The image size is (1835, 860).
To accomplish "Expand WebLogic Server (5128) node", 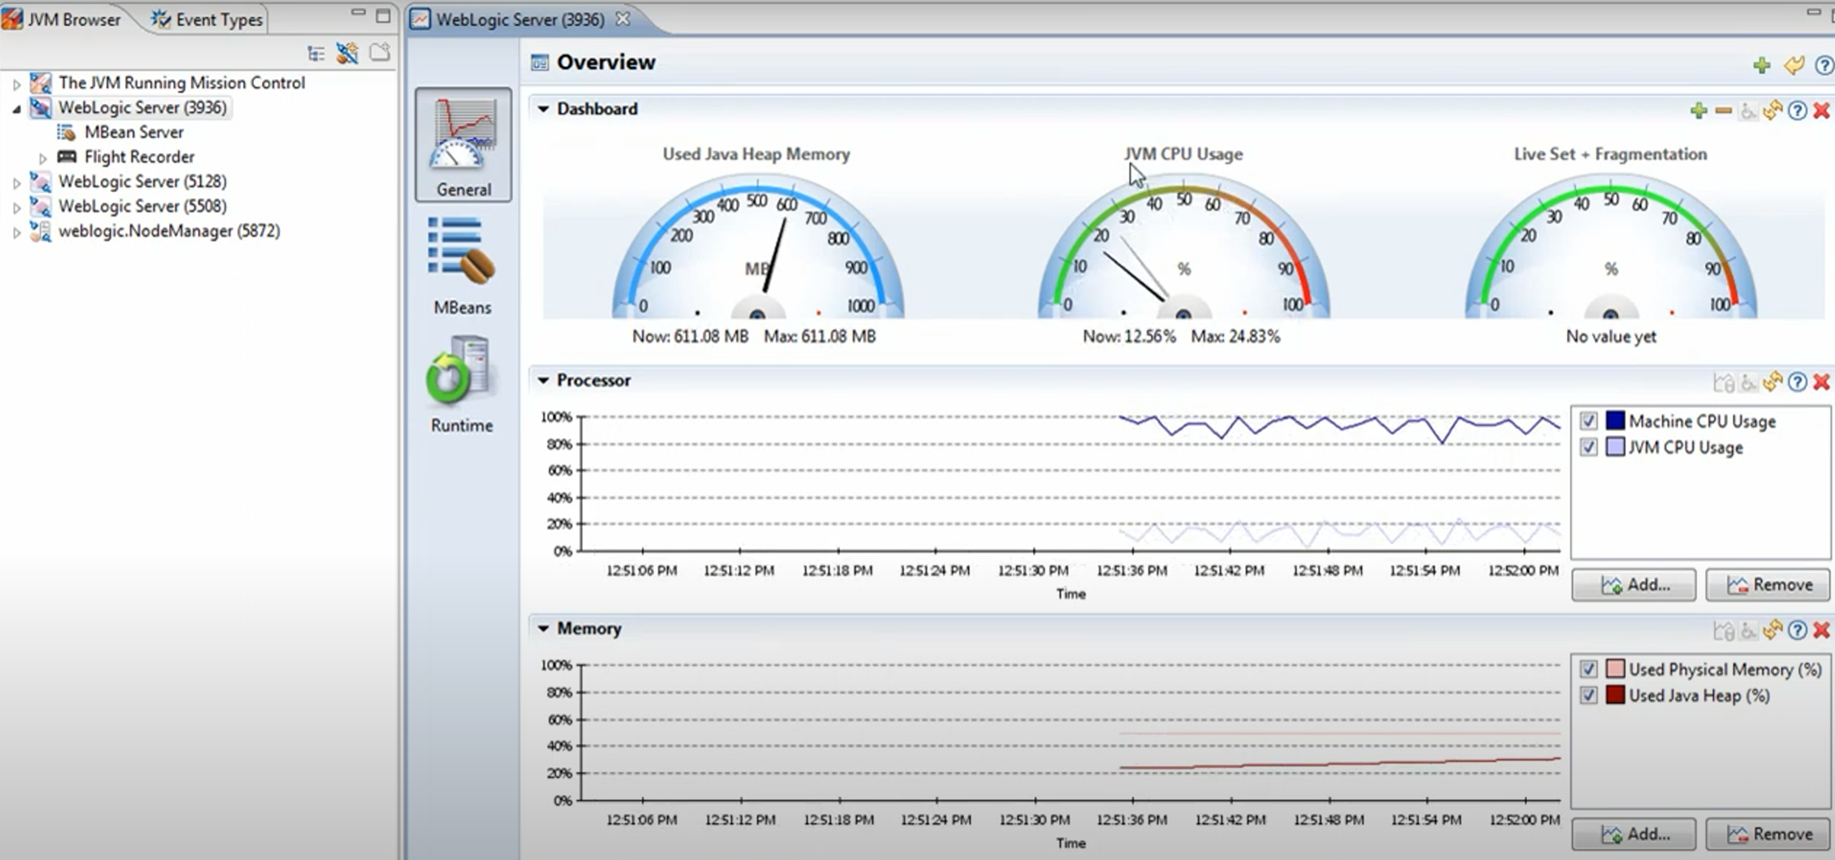I will [16, 183].
